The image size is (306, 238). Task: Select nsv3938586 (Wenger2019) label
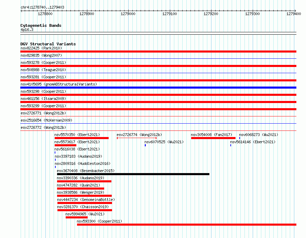(x=80, y=192)
